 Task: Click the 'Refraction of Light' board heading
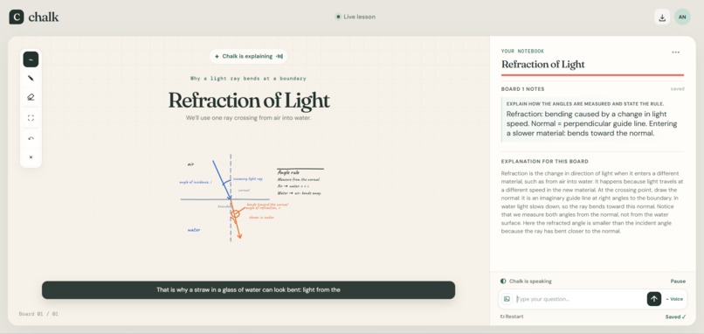pos(249,101)
